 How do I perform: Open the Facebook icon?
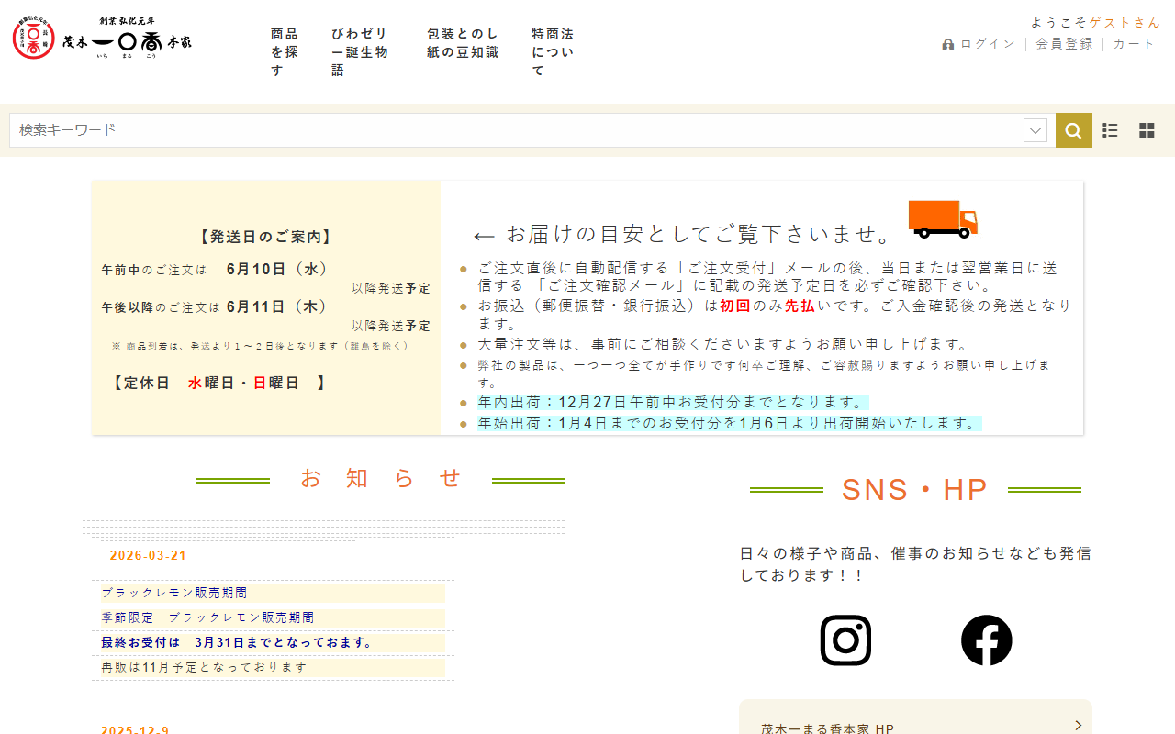(987, 640)
